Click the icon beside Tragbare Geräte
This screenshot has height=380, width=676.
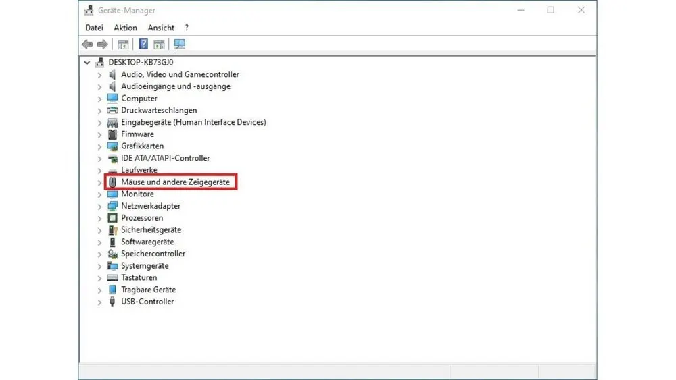pyautogui.click(x=112, y=290)
